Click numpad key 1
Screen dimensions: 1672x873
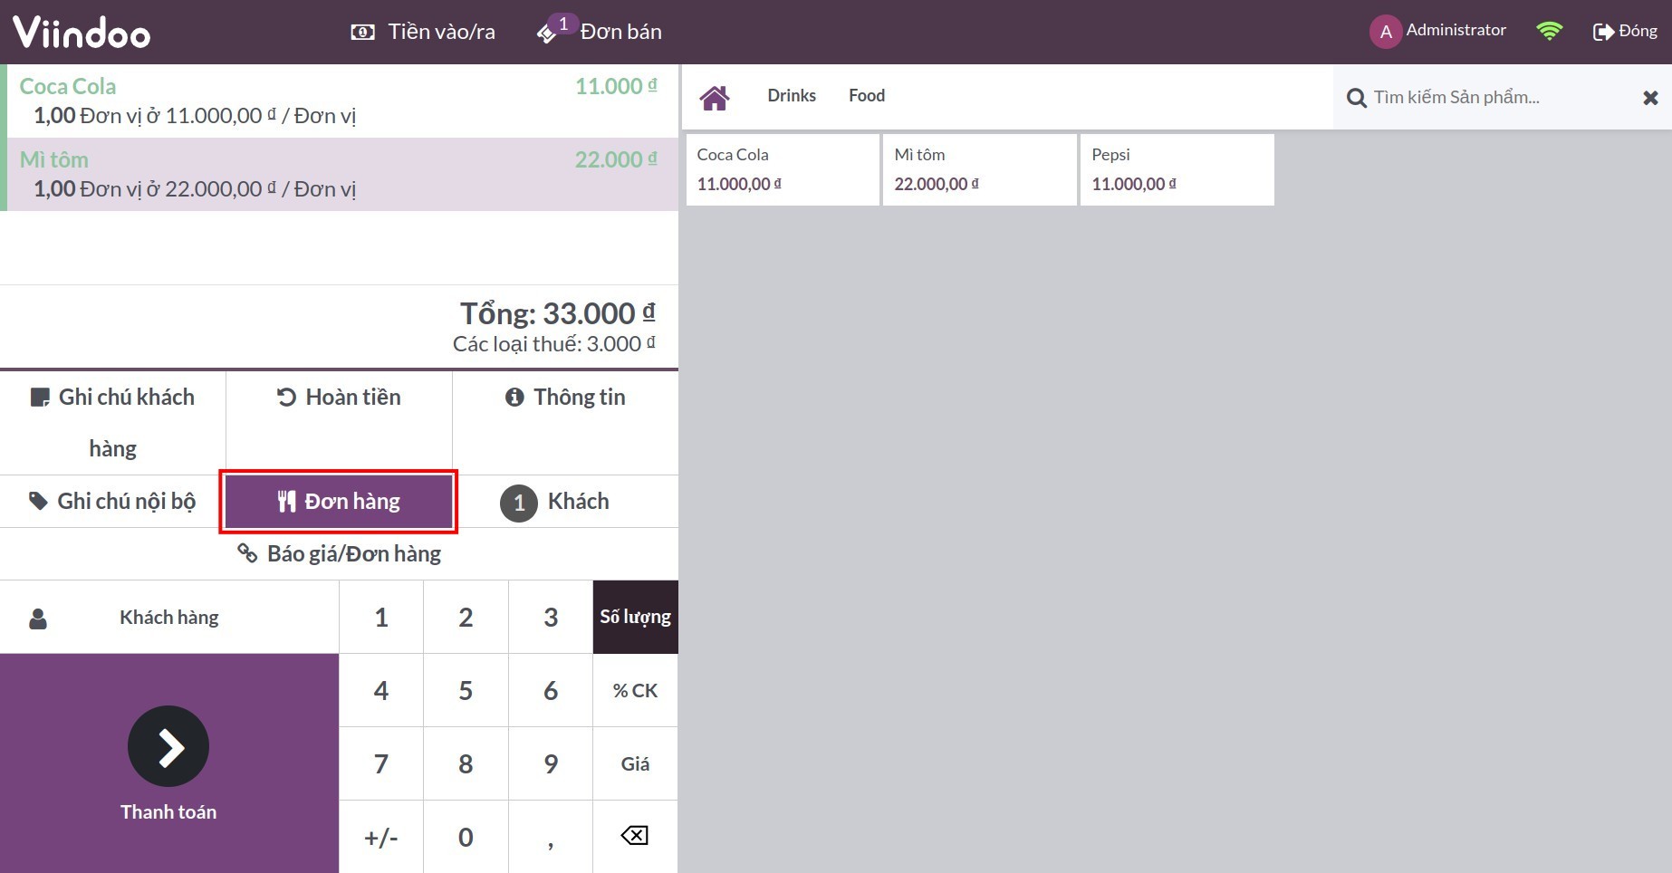(381, 617)
